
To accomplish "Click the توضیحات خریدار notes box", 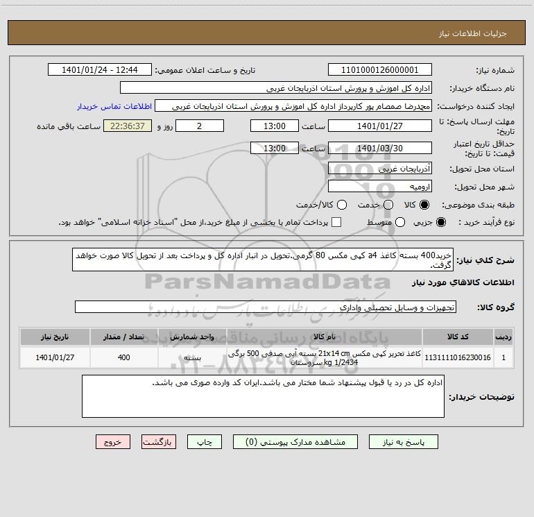I will (263, 396).
